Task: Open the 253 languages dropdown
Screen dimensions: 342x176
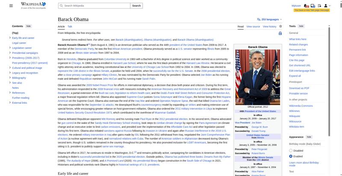Action: [x=270, y=19]
